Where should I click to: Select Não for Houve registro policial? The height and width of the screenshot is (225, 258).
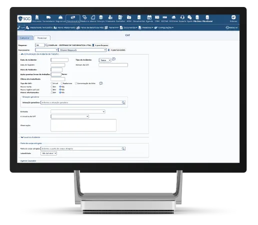(x=60, y=89)
